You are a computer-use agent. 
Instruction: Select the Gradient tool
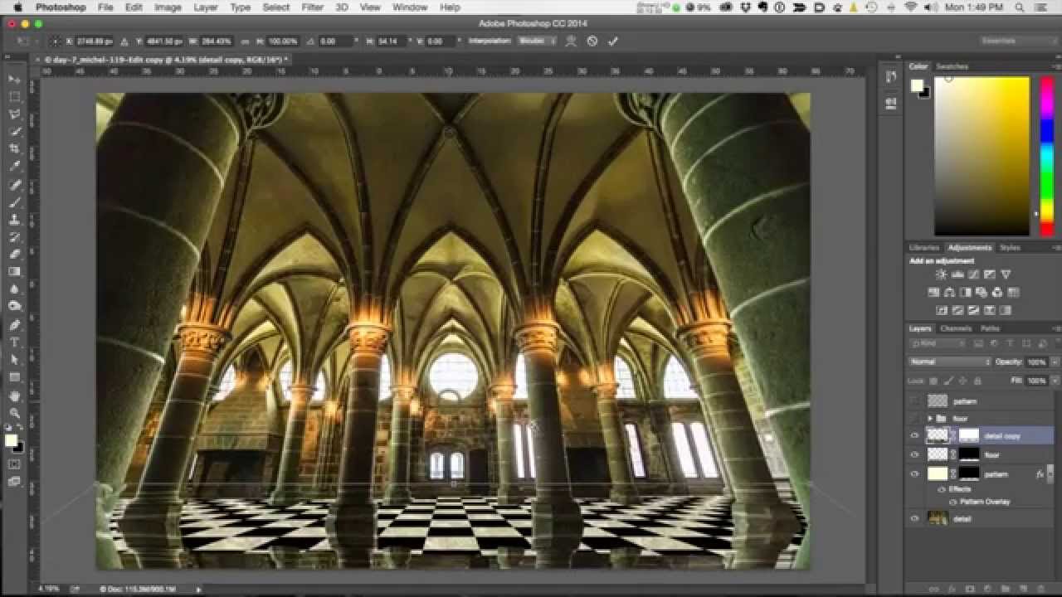14,272
